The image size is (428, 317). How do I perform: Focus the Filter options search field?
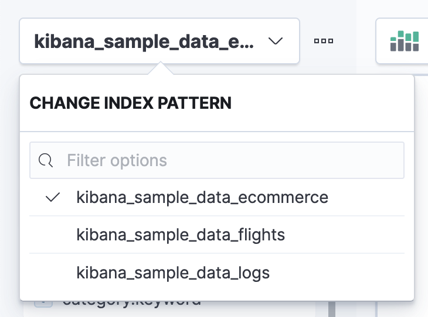[217, 160]
